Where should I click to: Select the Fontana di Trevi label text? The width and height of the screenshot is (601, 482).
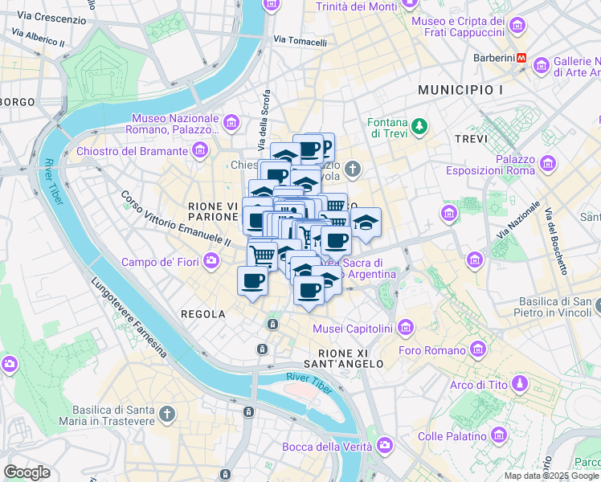click(387, 128)
